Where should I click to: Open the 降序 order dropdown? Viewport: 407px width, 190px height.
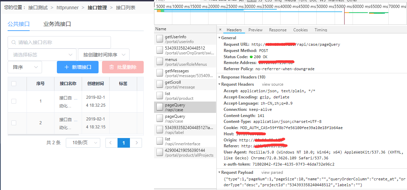coord(25,67)
